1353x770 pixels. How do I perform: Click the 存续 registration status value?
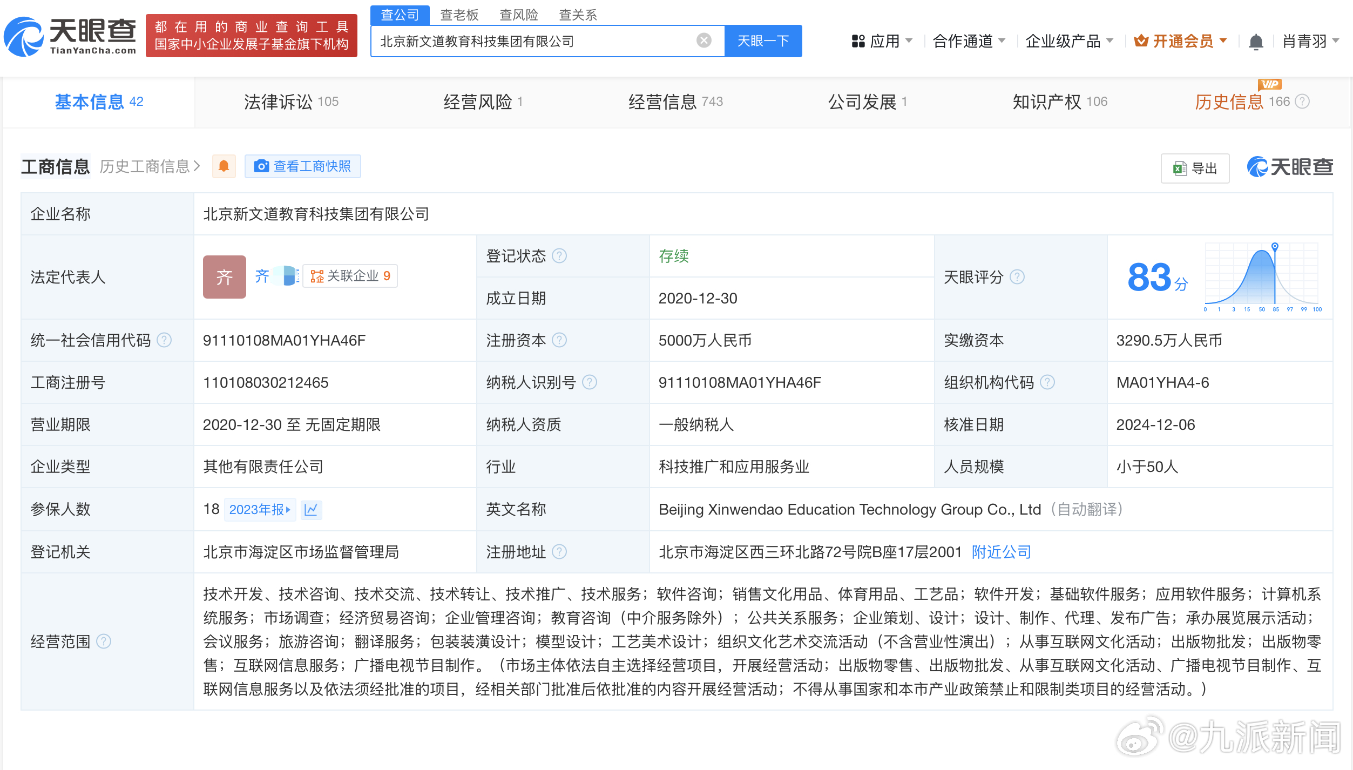(674, 256)
